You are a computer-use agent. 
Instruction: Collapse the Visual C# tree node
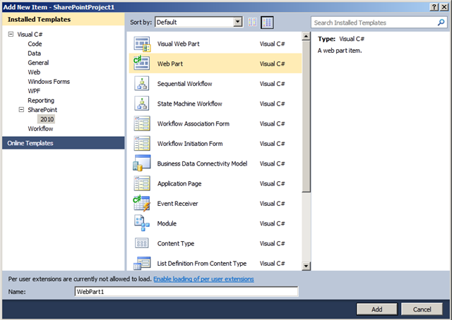[11, 35]
